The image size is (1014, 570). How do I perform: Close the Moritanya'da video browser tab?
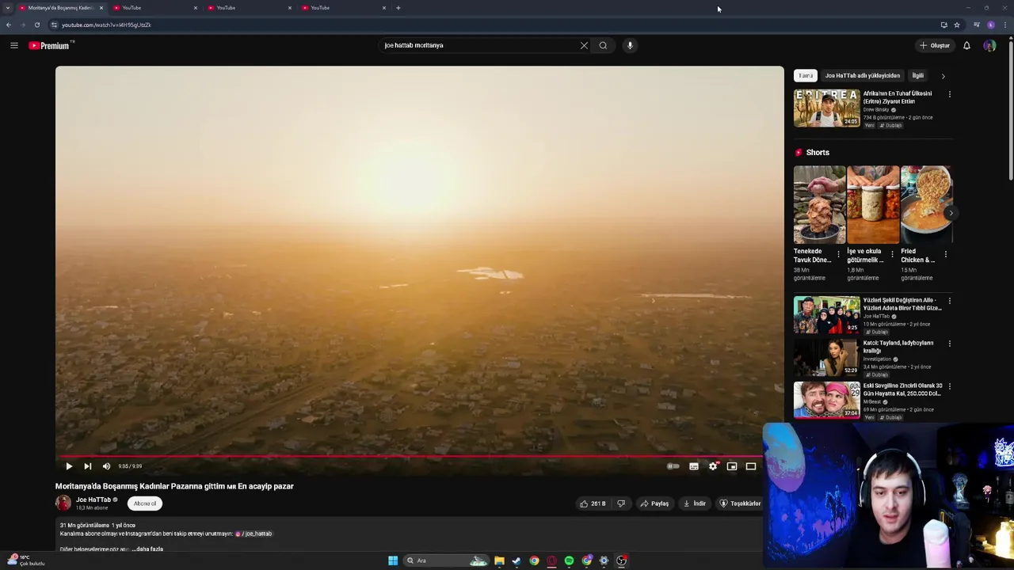point(101,8)
